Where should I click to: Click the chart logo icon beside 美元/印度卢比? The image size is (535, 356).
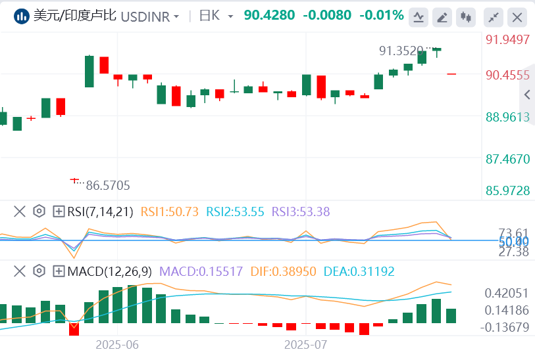click(22, 16)
